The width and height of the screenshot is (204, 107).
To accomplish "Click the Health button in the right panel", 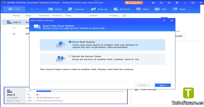I will tap(180, 36).
